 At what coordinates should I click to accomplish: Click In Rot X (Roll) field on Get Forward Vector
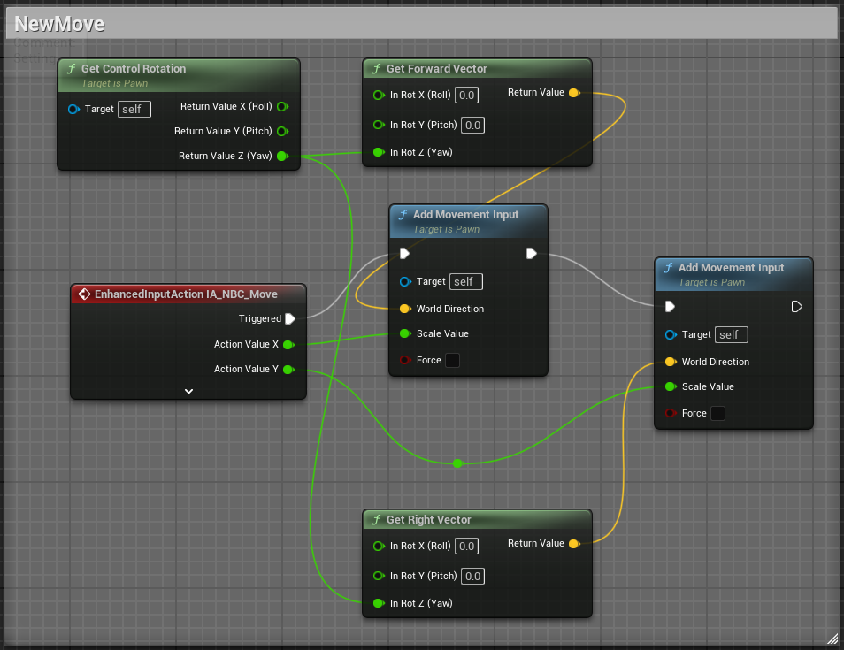(466, 96)
